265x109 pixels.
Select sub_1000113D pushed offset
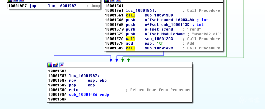click(175, 25)
